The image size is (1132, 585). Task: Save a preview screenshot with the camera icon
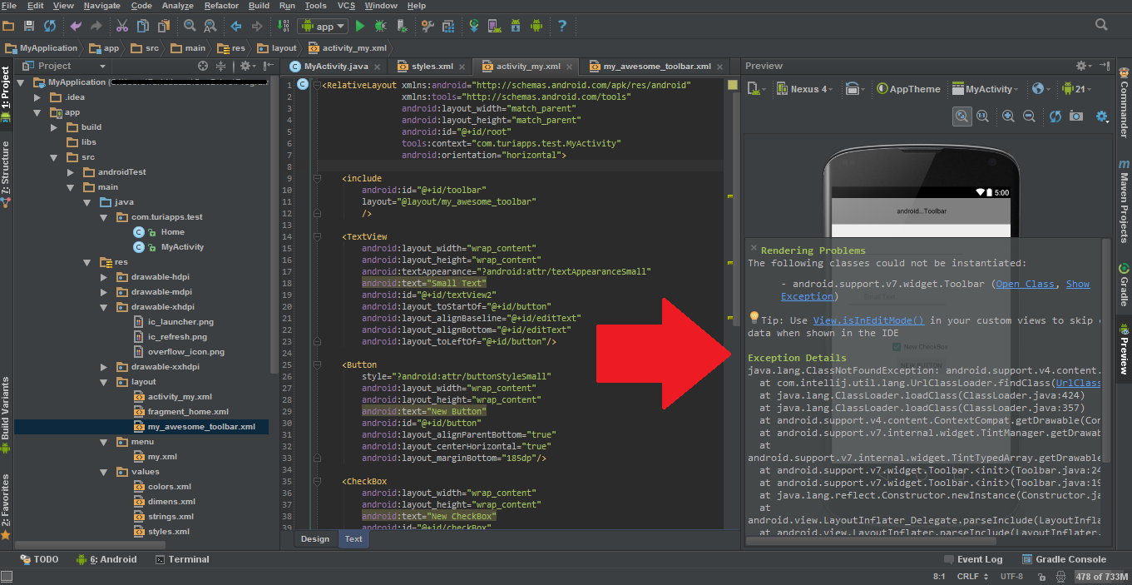pos(1076,117)
